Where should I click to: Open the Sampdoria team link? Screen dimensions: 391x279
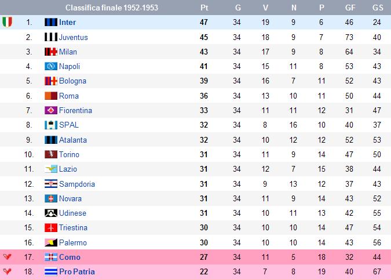pyautogui.click(x=77, y=184)
